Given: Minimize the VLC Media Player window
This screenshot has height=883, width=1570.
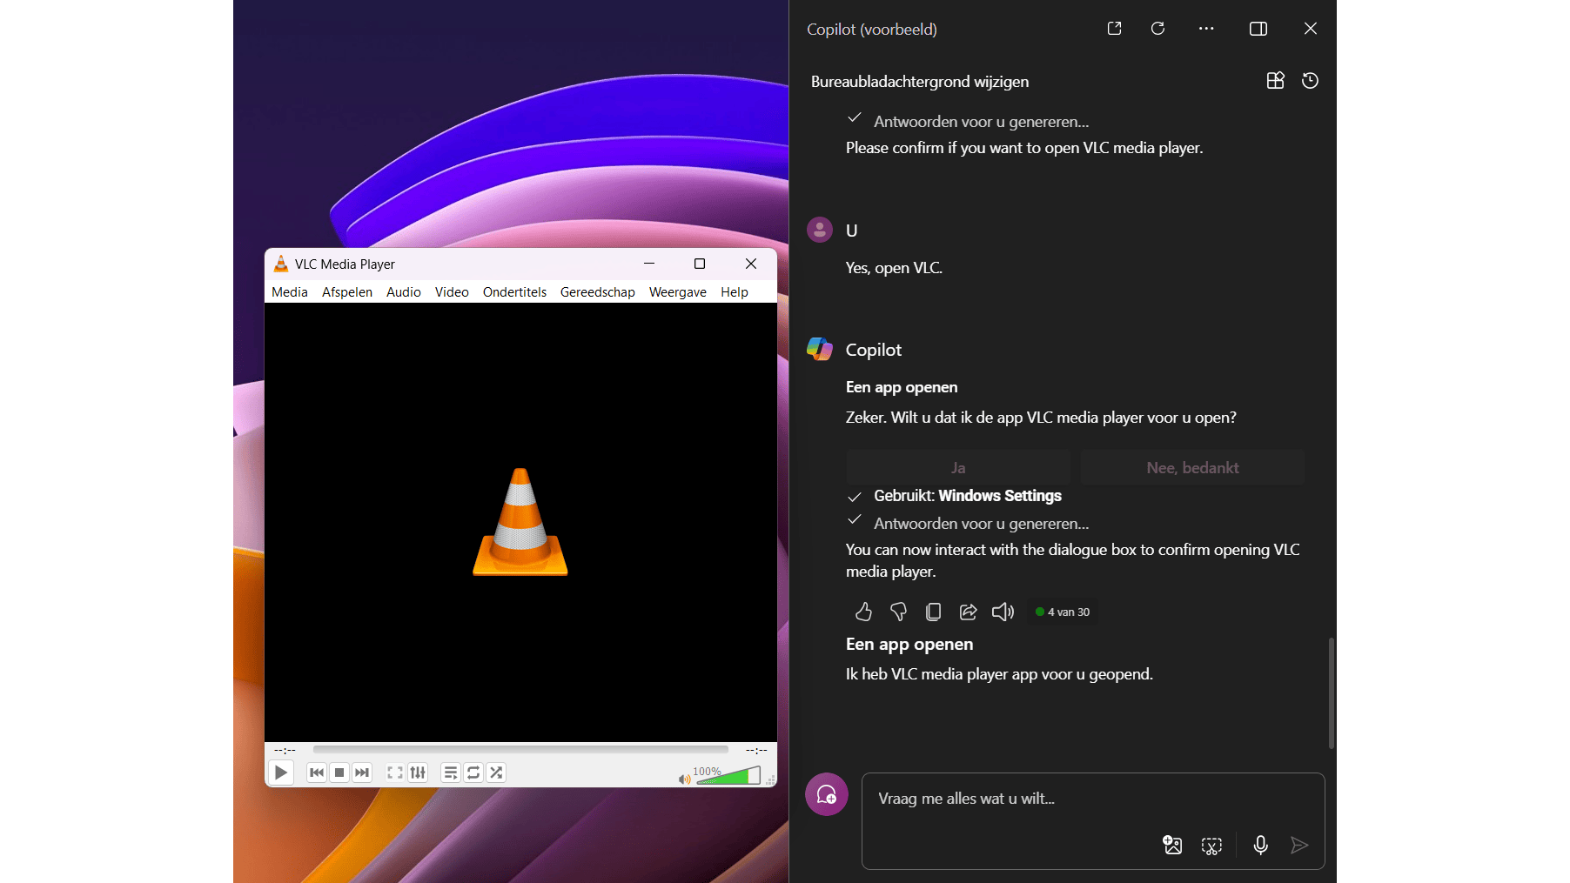Looking at the screenshot, I should (649, 264).
